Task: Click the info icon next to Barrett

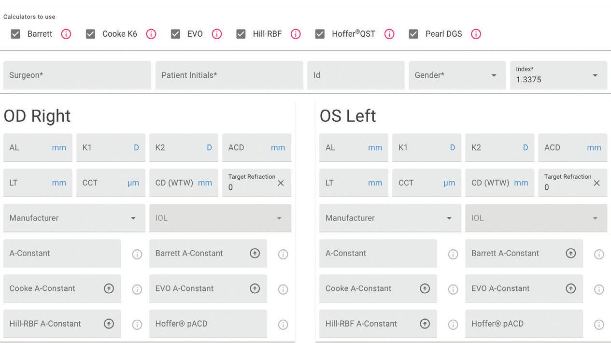Action: [x=66, y=34]
